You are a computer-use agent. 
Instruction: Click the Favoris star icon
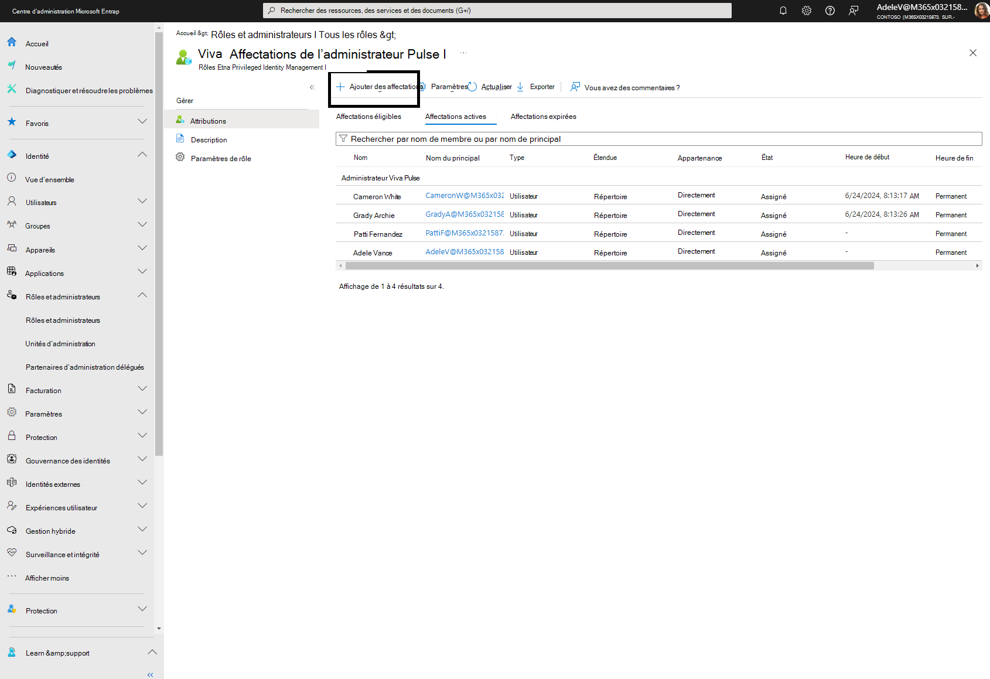point(12,122)
